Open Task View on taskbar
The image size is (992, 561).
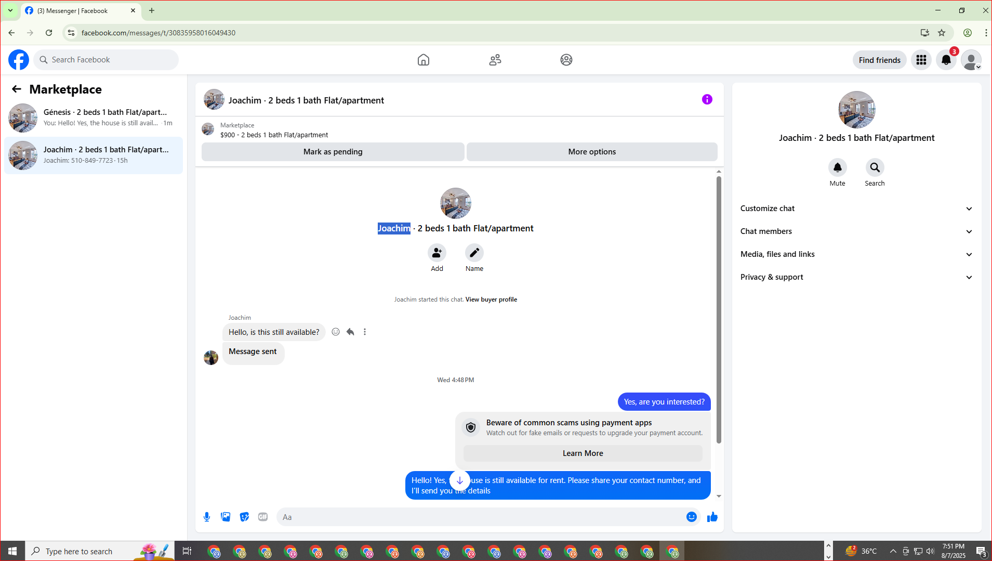[x=187, y=551]
